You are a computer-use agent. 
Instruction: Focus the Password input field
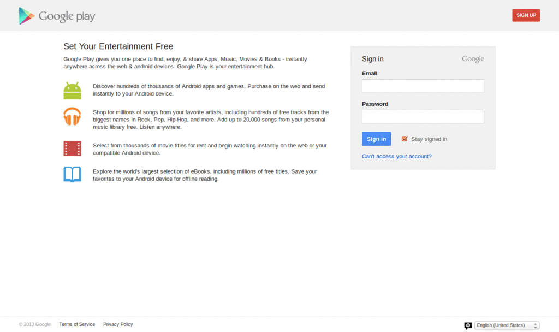tap(423, 117)
